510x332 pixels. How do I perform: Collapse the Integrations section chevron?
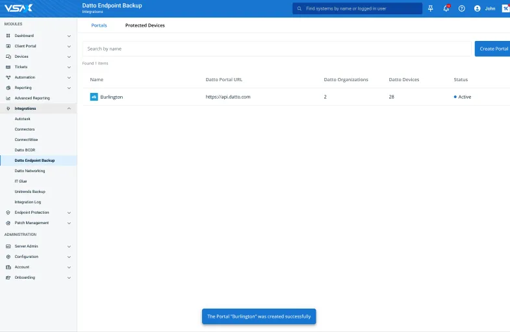coord(69,109)
